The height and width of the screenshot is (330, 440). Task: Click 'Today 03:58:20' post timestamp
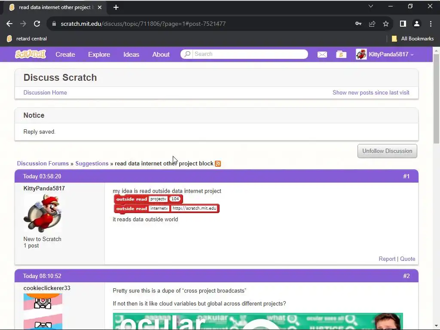pyautogui.click(x=42, y=176)
